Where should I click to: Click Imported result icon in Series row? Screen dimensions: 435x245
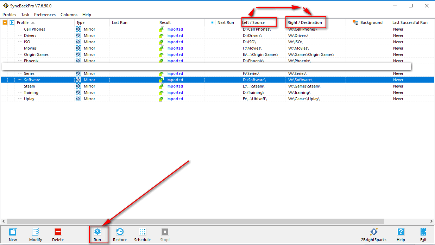pos(161,73)
